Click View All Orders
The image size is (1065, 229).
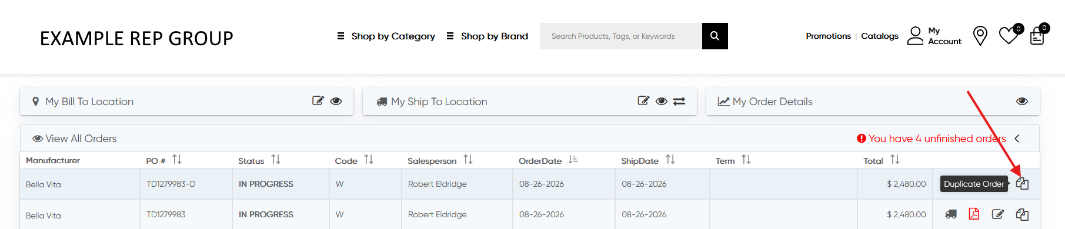coord(75,139)
